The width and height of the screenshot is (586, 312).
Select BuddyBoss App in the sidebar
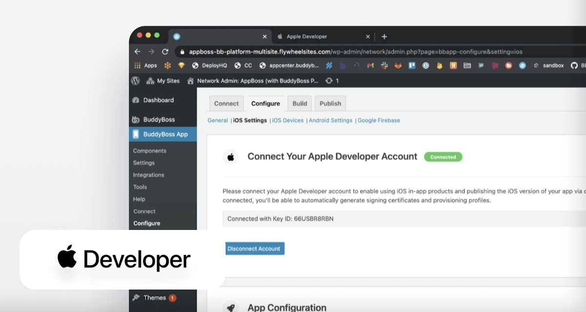(163, 134)
